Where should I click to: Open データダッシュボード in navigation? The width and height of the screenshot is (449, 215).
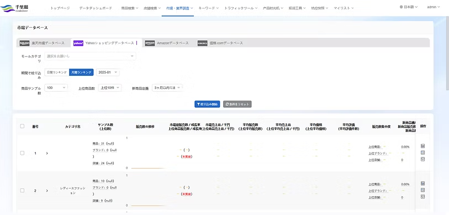coord(96,8)
